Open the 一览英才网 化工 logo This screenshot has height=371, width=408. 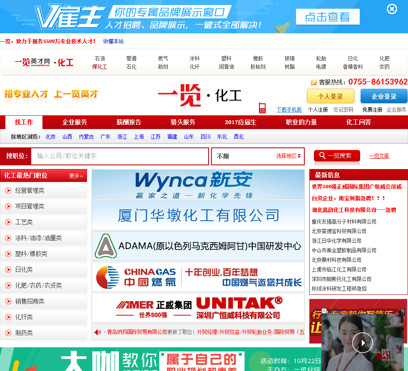(x=44, y=62)
